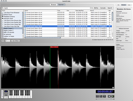Select Chordal Synth Pattern 01.aif file
The width and height of the screenshot is (133, 101).
coord(68,12)
